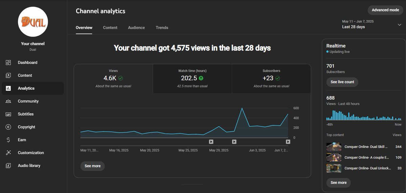Click the Copyright circle icon
Screen dimensions: 406x193
point(8,127)
